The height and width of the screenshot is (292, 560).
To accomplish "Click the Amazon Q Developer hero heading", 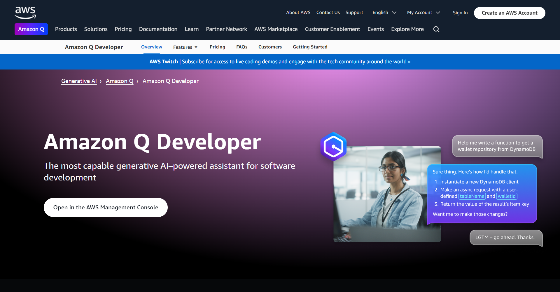I will pos(152,142).
